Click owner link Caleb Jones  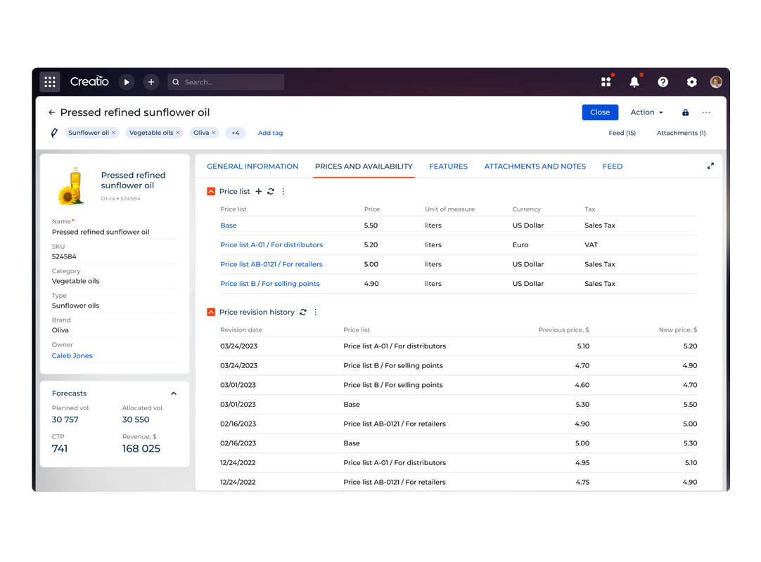[x=72, y=355]
